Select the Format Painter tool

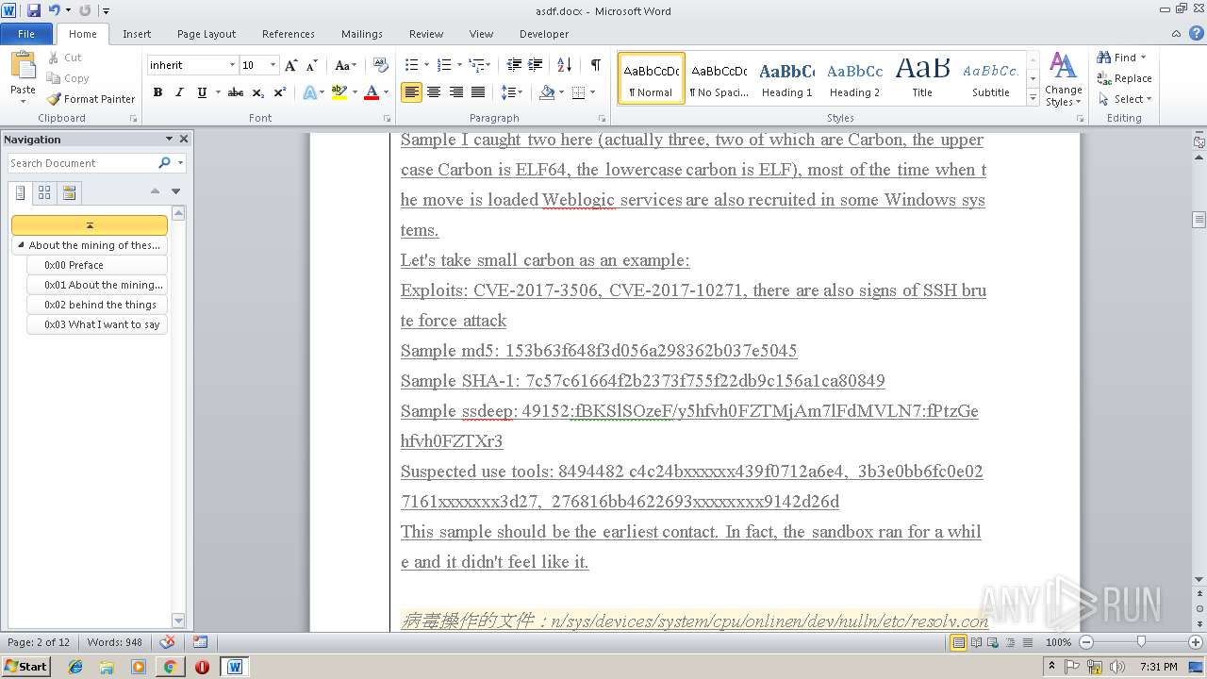click(91, 99)
